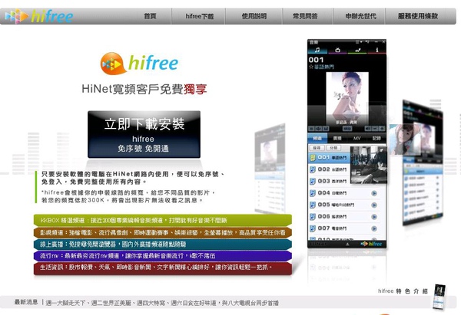Open the 申辦光世代 nav item
This screenshot has width=461, height=315.
360,16
